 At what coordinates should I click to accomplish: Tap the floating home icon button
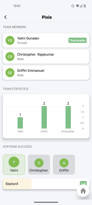click(x=83, y=191)
